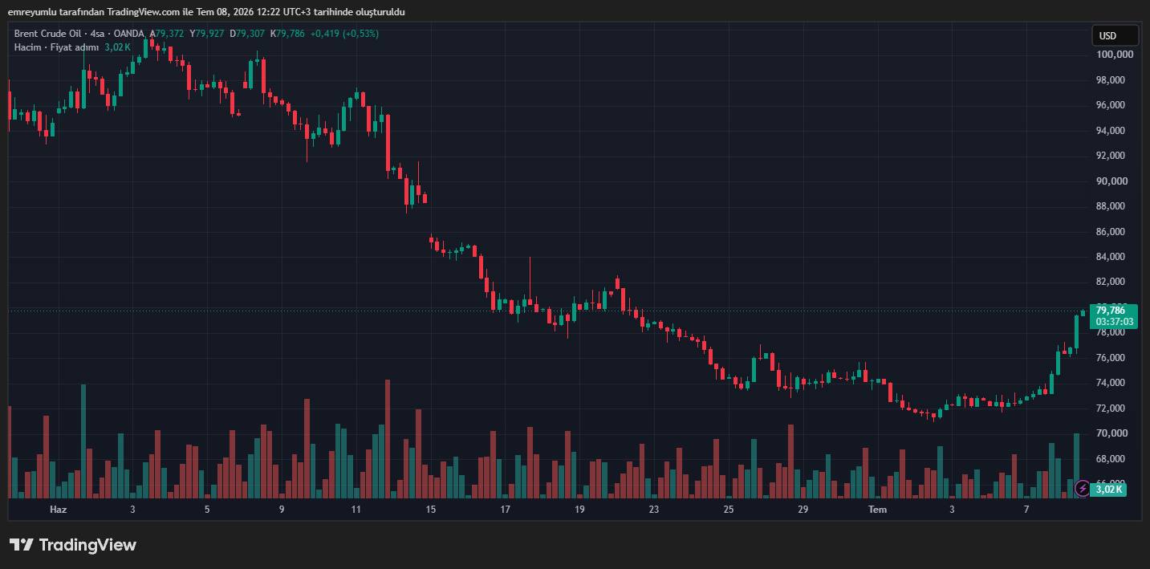1150x569 pixels.
Task: Select the Tem month label on time axis
Action: pyautogui.click(x=878, y=510)
